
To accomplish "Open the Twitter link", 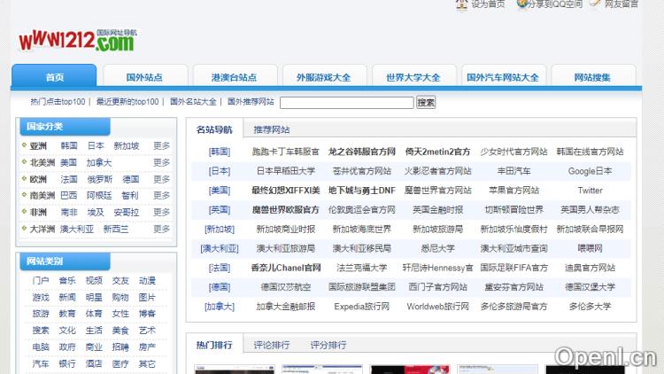I will 590,191.
